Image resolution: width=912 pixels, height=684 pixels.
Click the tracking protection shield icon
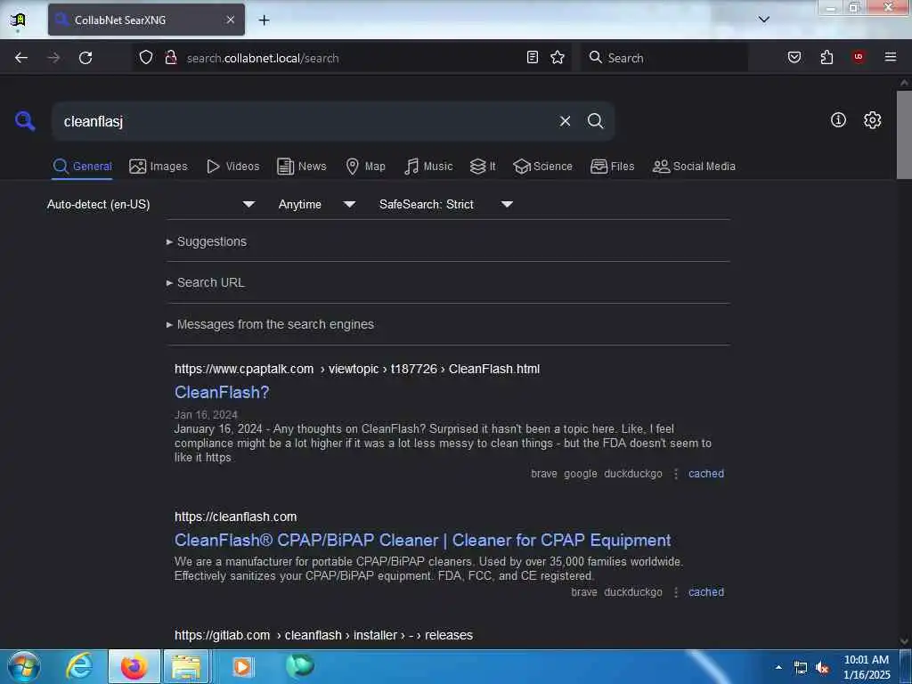point(146,57)
